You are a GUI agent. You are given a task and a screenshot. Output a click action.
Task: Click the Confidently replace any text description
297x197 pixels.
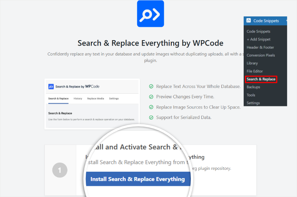(x=146, y=57)
